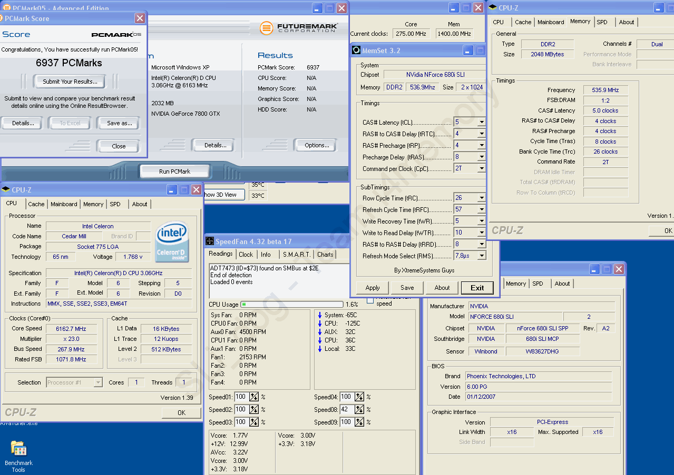Open the Write Recovery Time (tWR) dropdown
This screenshot has height=475, width=674.
point(481,221)
